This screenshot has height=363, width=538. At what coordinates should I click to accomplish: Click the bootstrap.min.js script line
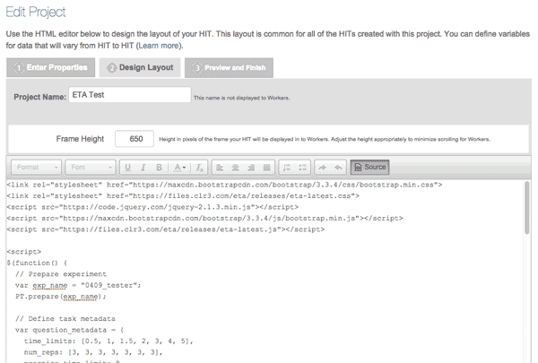[x=204, y=218]
